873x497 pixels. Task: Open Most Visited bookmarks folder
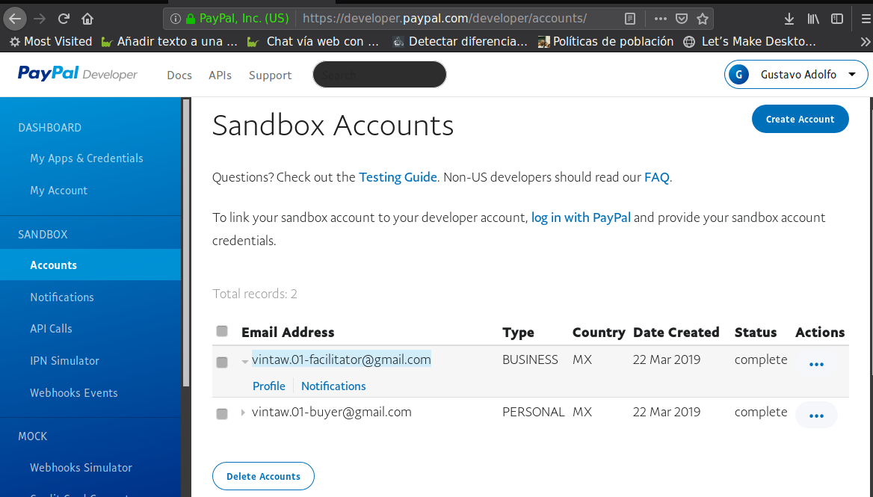[x=51, y=42]
